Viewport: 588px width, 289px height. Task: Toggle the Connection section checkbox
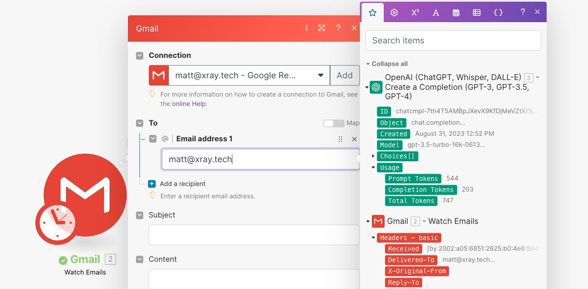click(x=139, y=55)
